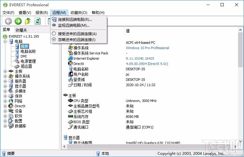Expand the 服务器 tree node
This screenshot has width=244, height=157.
5,81
